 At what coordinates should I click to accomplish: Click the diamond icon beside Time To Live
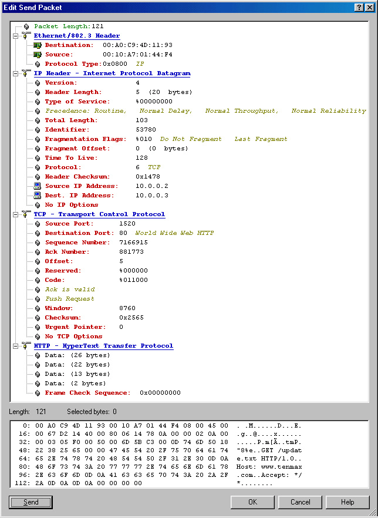pos(38,158)
